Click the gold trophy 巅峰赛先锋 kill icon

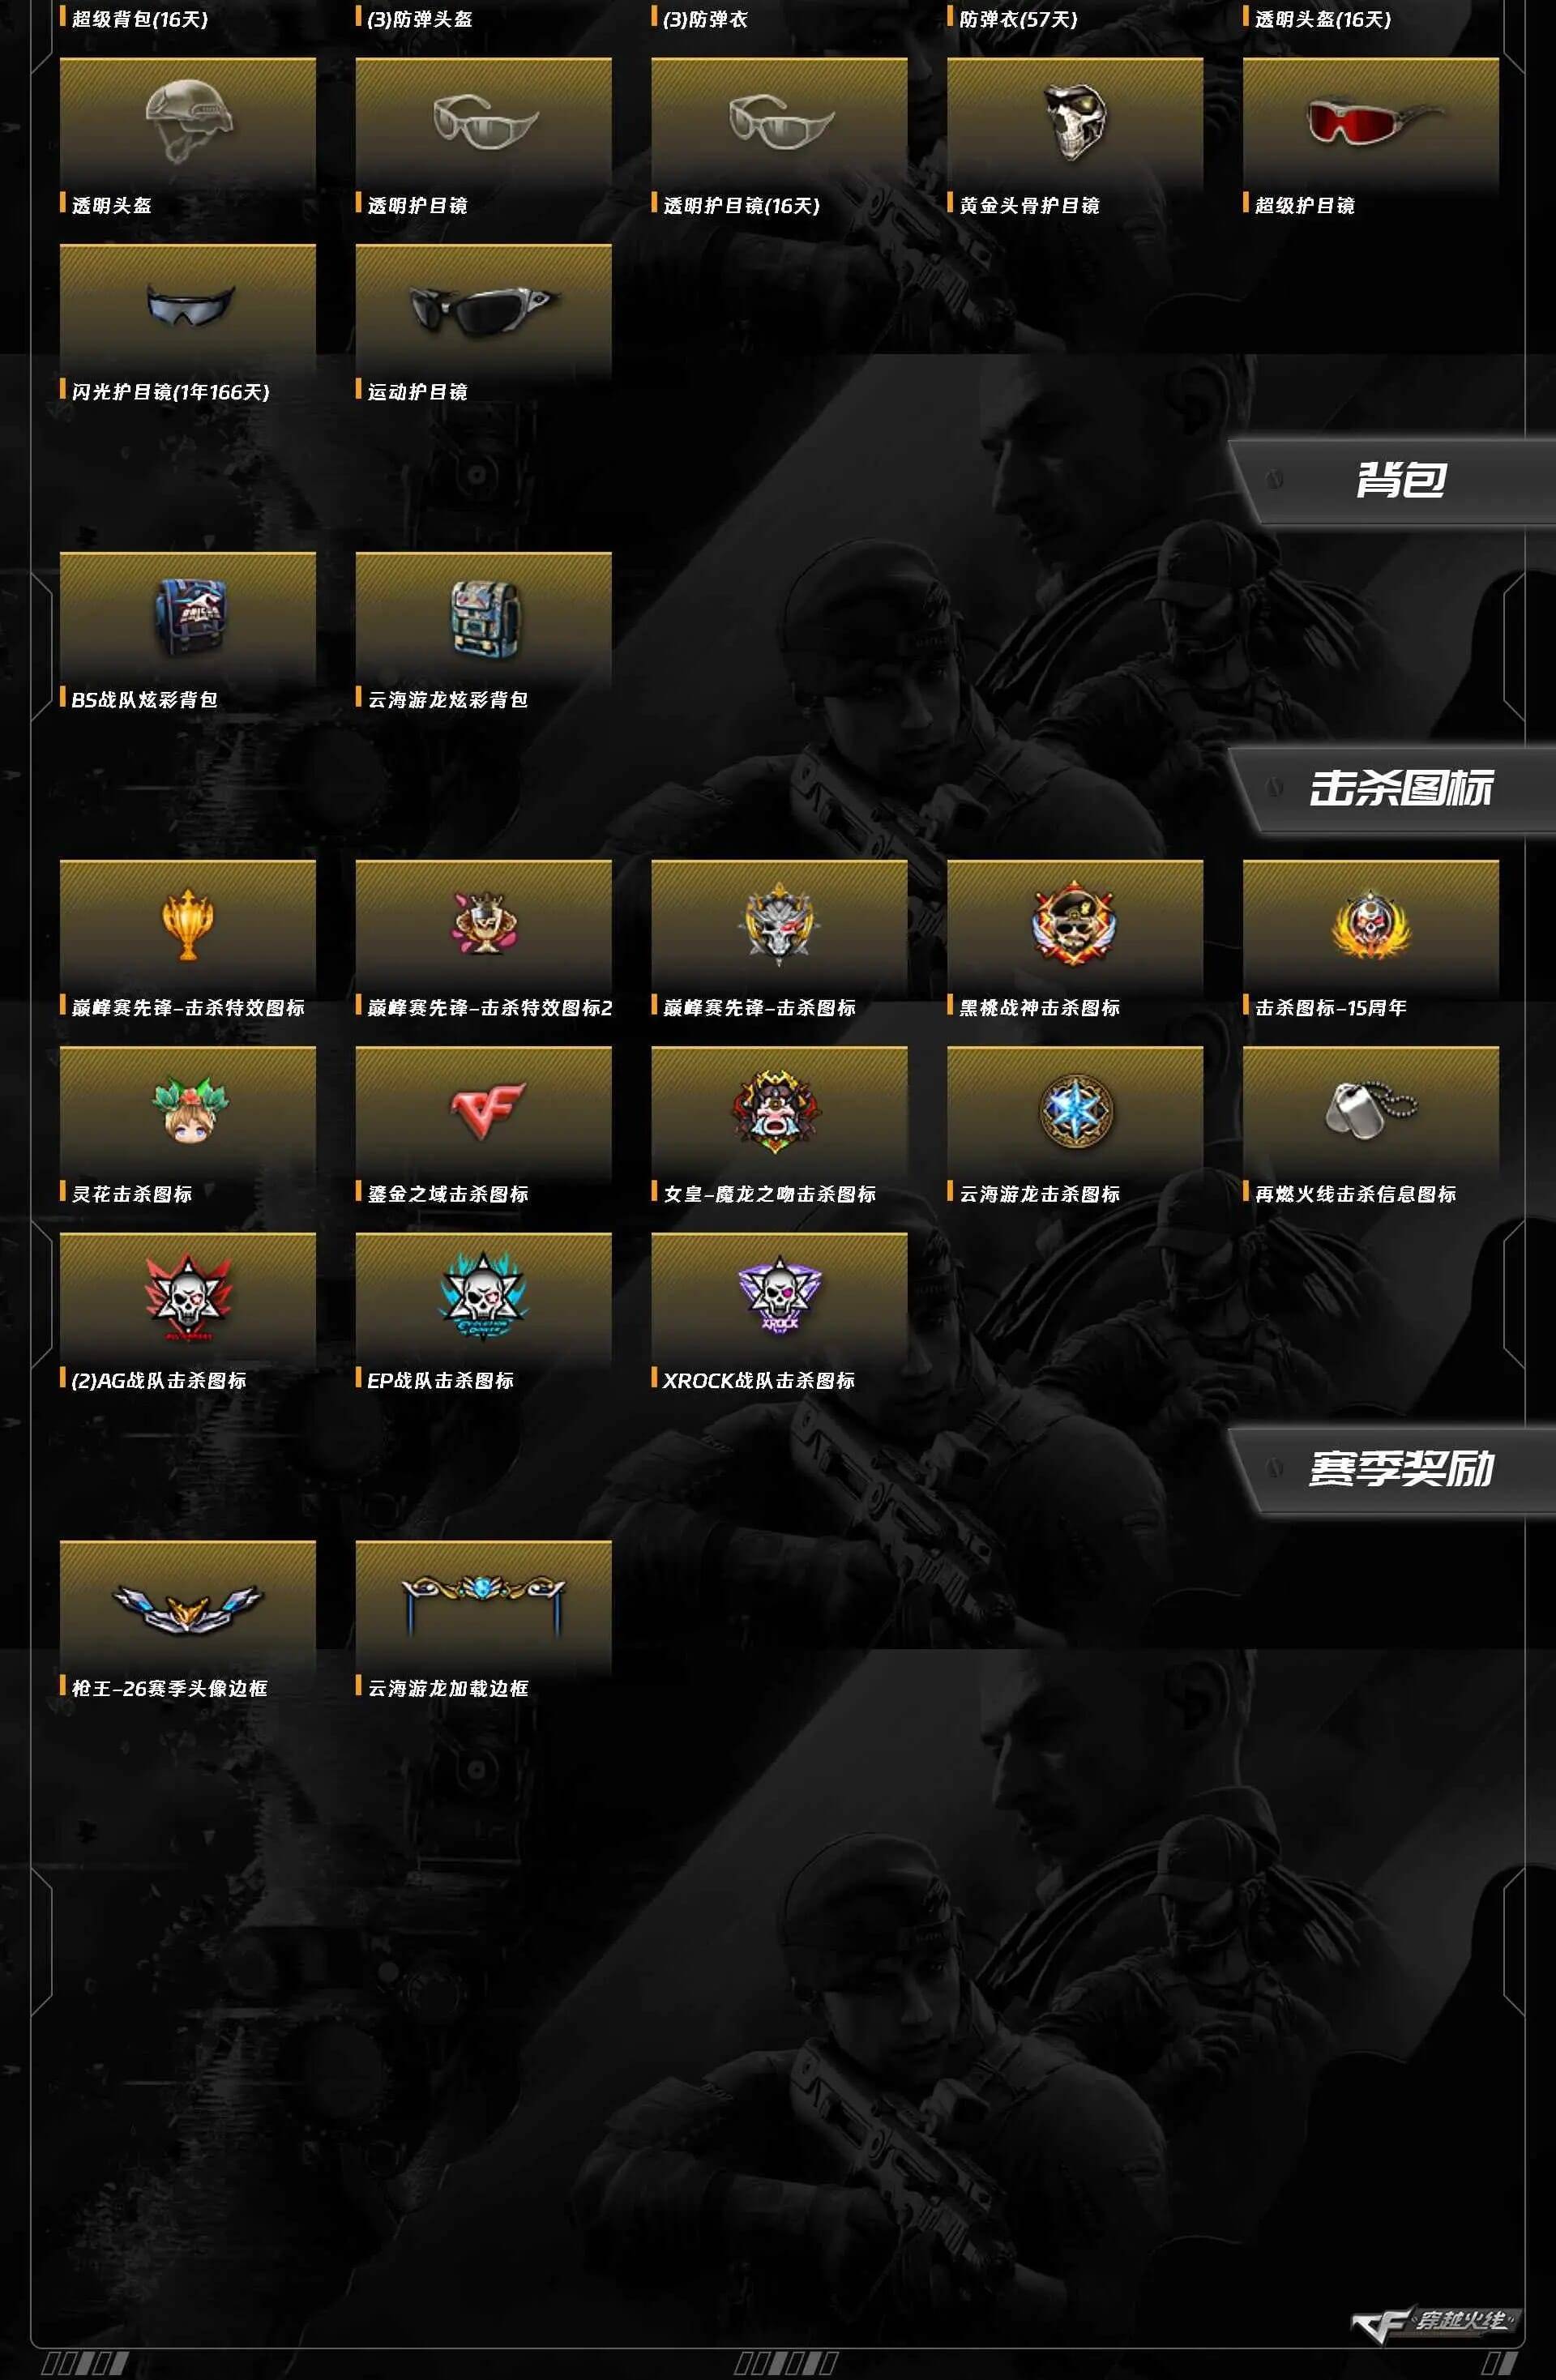[188, 925]
